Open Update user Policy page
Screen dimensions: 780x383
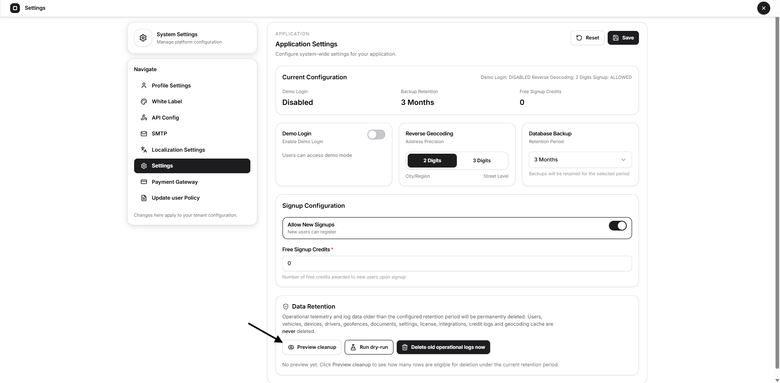[x=192, y=198]
